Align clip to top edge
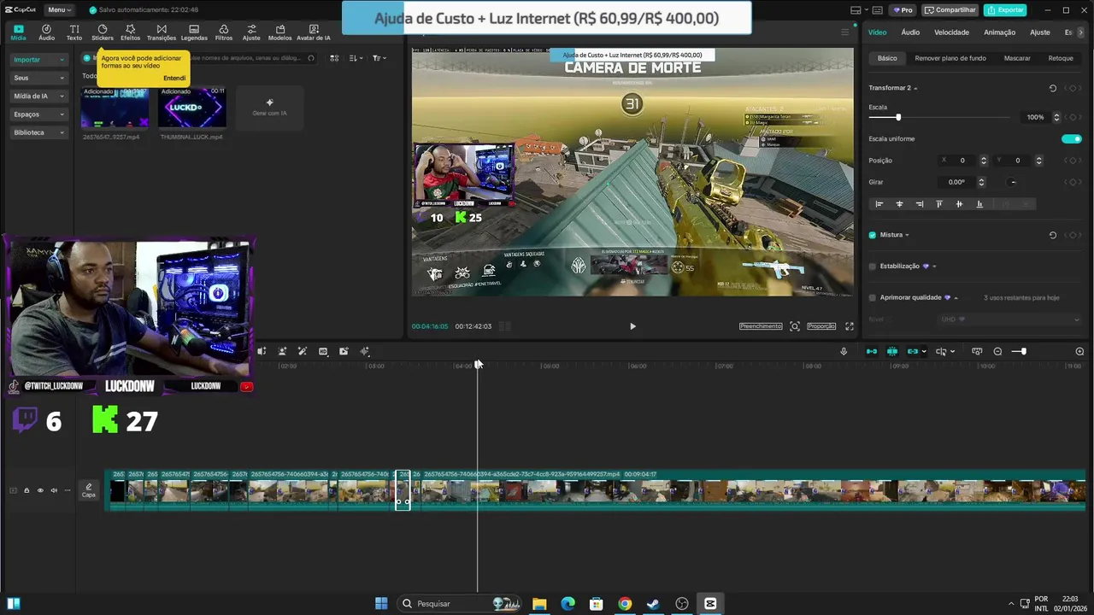Viewport: 1094px width, 615px height. pyautogui.click(x=939, y=204)
